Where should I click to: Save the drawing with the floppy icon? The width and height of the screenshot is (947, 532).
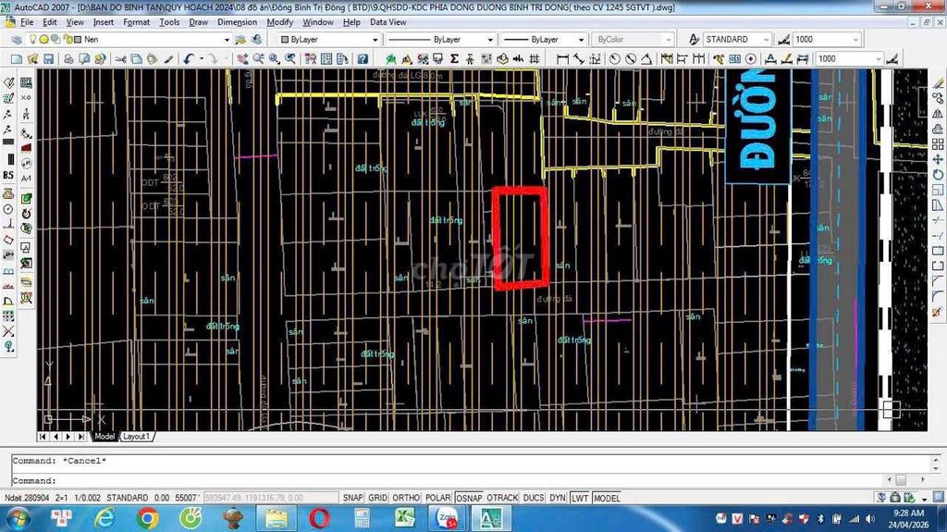(48, 58)
